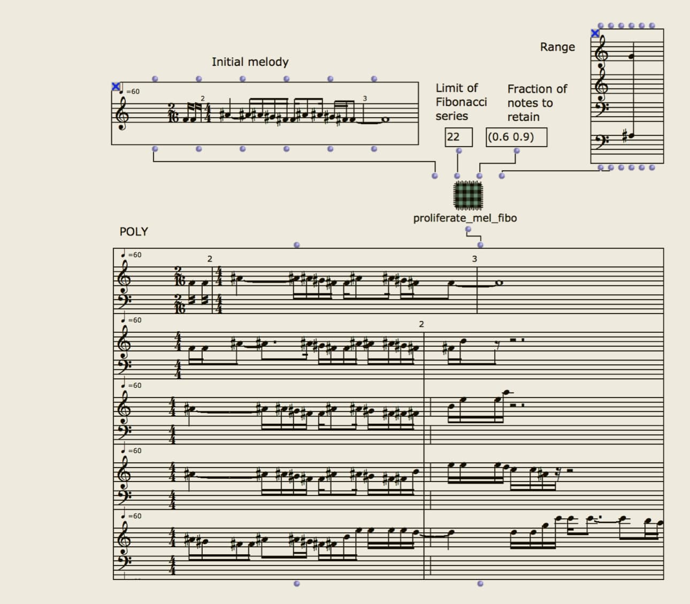Select the 'Range' comment label
This screenshot has width=690, height=604.
[x=557, y=47]
